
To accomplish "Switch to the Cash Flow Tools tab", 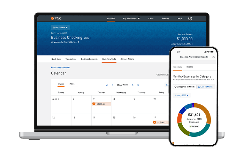I will click(109, 59).
